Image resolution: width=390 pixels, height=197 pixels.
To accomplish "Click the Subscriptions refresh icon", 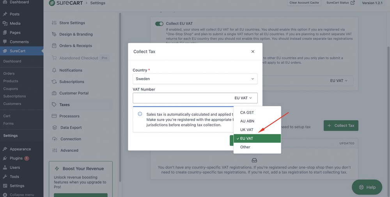I will point(54,82).
